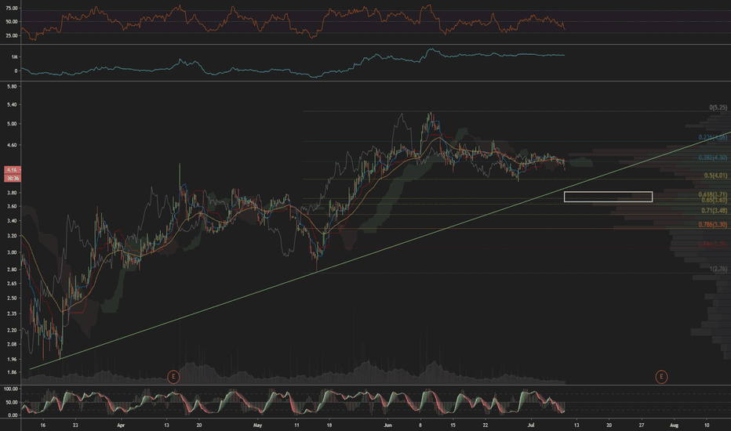Click the 75.00 level in the top oscillator pane
731x431 pixels.
point(12,9)
